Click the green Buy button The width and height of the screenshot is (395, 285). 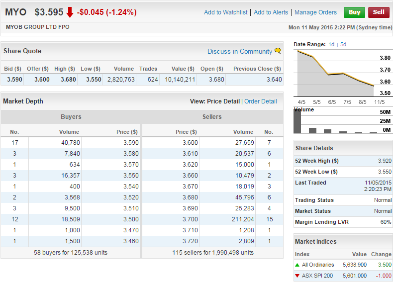354,12
